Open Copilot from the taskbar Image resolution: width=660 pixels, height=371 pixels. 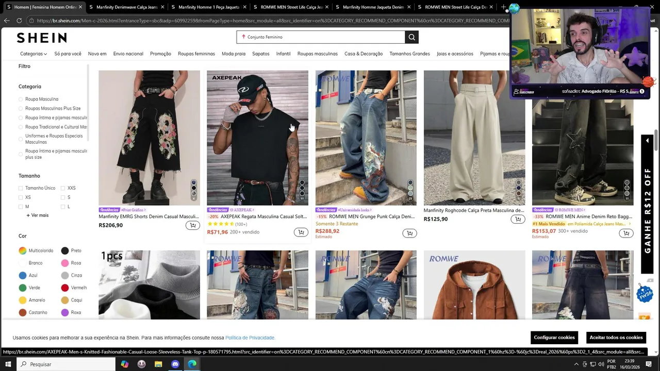coord(124,364)
